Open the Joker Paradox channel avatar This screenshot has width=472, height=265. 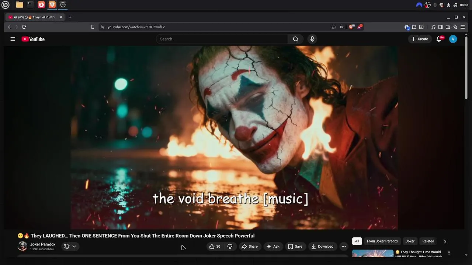22,246
